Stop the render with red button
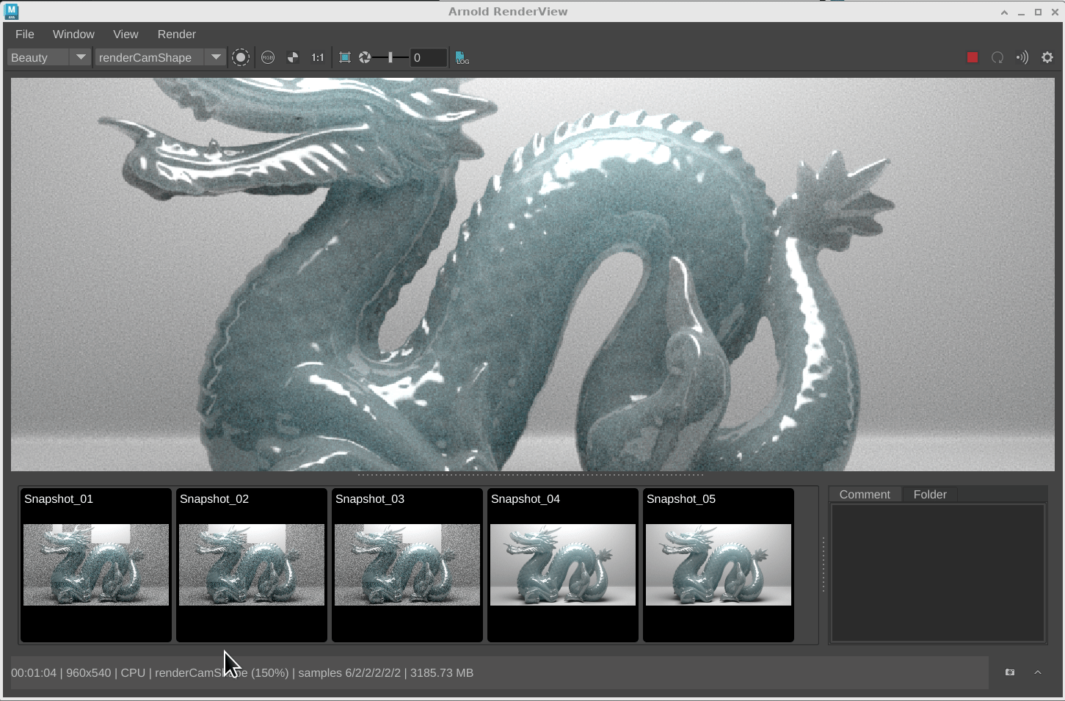Screen dimensions: 1065x701 point(973,57)
